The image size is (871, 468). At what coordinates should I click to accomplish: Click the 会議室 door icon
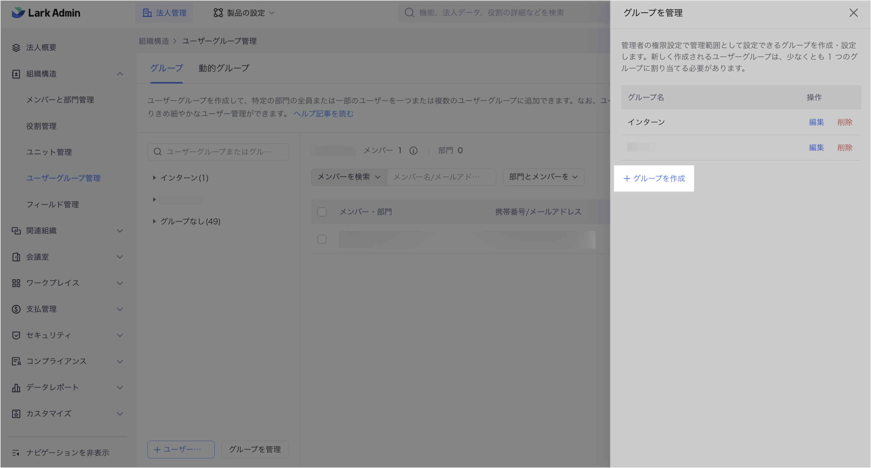[16, 257]
